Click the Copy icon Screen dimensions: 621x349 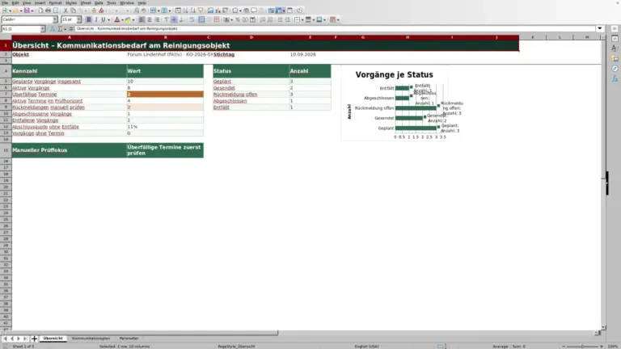tap(74, 11)
